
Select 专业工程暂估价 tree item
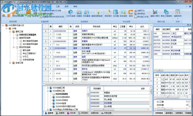click(x=29, y=53)
